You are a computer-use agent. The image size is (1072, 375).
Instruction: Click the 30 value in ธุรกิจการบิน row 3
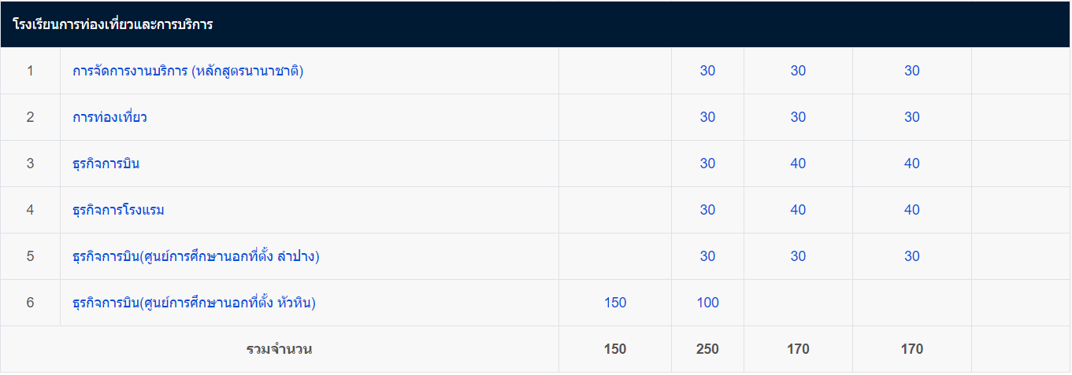pos(707,164)
